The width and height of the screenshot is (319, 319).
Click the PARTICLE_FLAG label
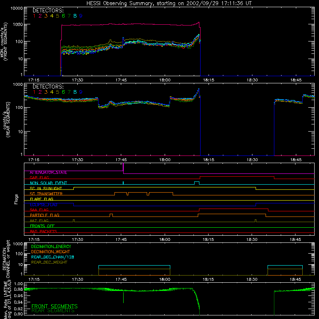tap(45, 215)
